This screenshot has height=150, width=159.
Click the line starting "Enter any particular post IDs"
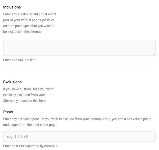(77, 119)
